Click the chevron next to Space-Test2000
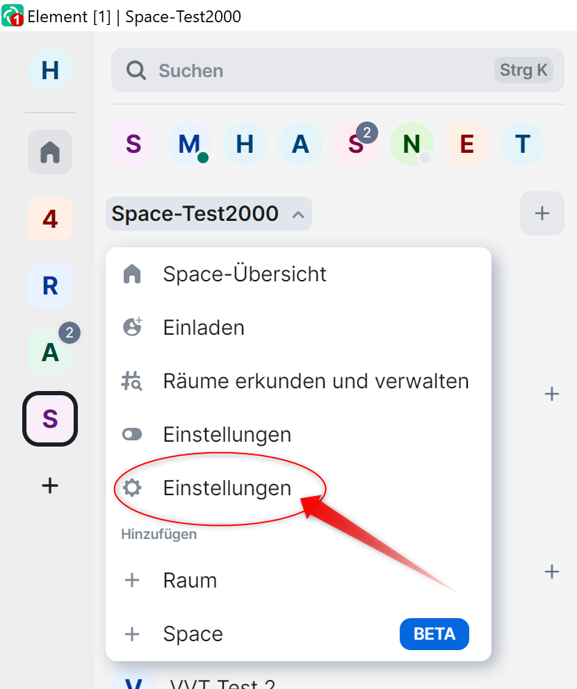This screenshot has width=577, height=689. pyautogui.click(x=298, y=215)
